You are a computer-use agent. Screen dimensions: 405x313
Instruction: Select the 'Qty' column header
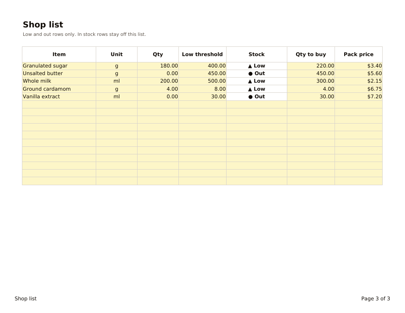(x=158, y=54)
